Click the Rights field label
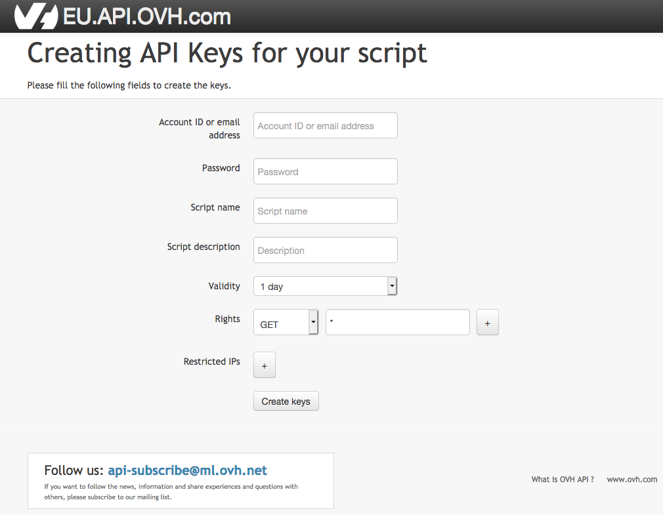 click(227, 319)
